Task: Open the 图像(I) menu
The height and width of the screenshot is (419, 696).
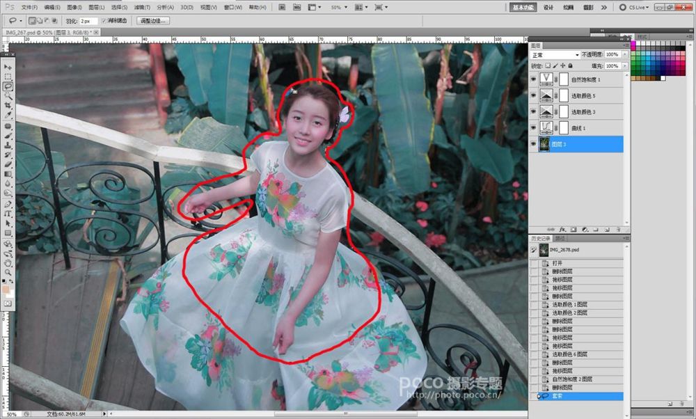Action: 74,7
